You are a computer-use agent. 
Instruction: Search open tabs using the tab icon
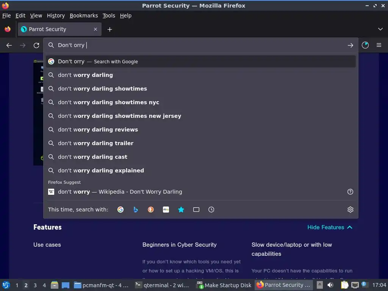pos(196,210)
